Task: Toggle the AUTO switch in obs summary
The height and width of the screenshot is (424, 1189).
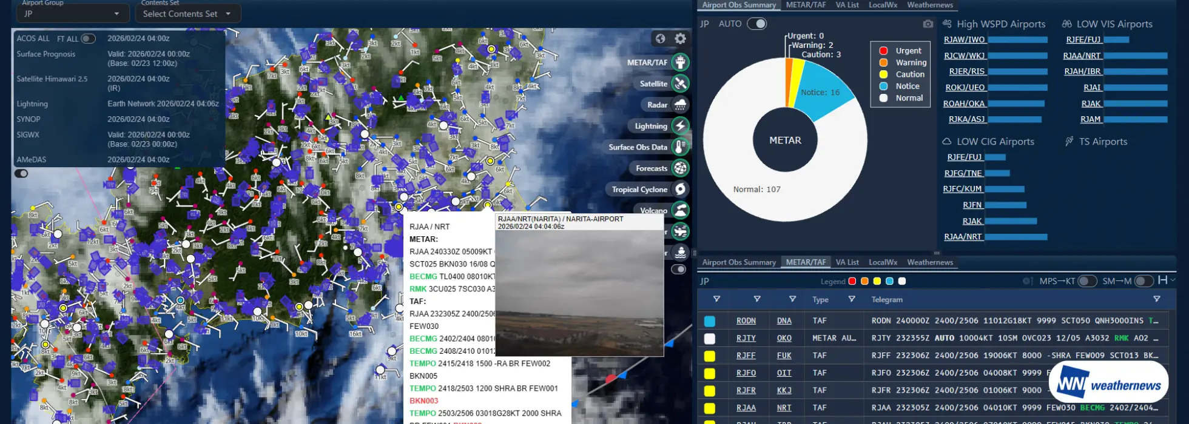Action: click(757, 24)
